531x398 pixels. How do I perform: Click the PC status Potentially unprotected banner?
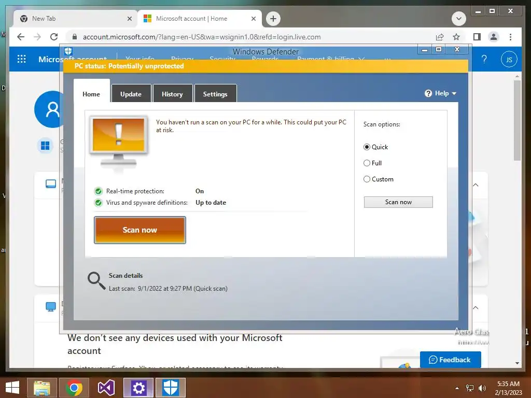pos(266,66)
